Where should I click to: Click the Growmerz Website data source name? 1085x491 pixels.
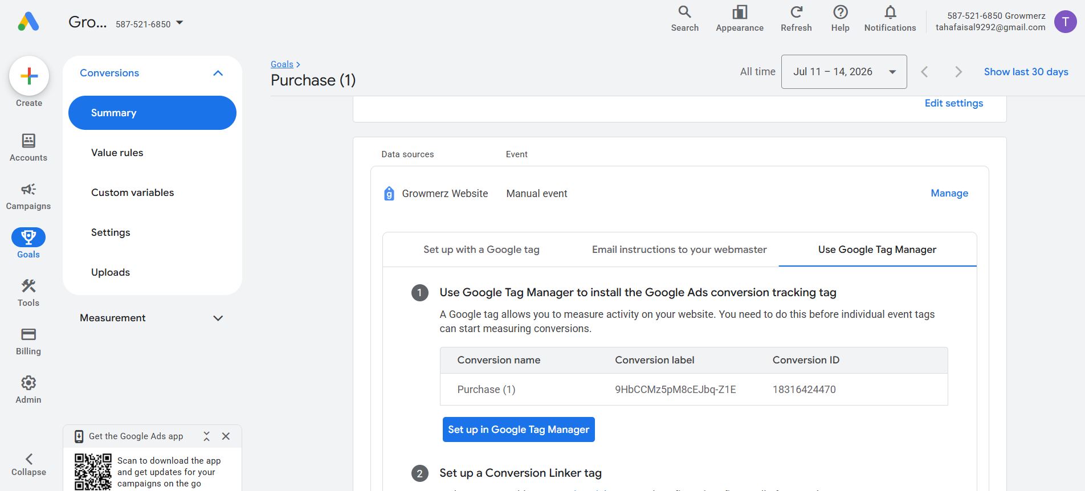click(445, 194)
